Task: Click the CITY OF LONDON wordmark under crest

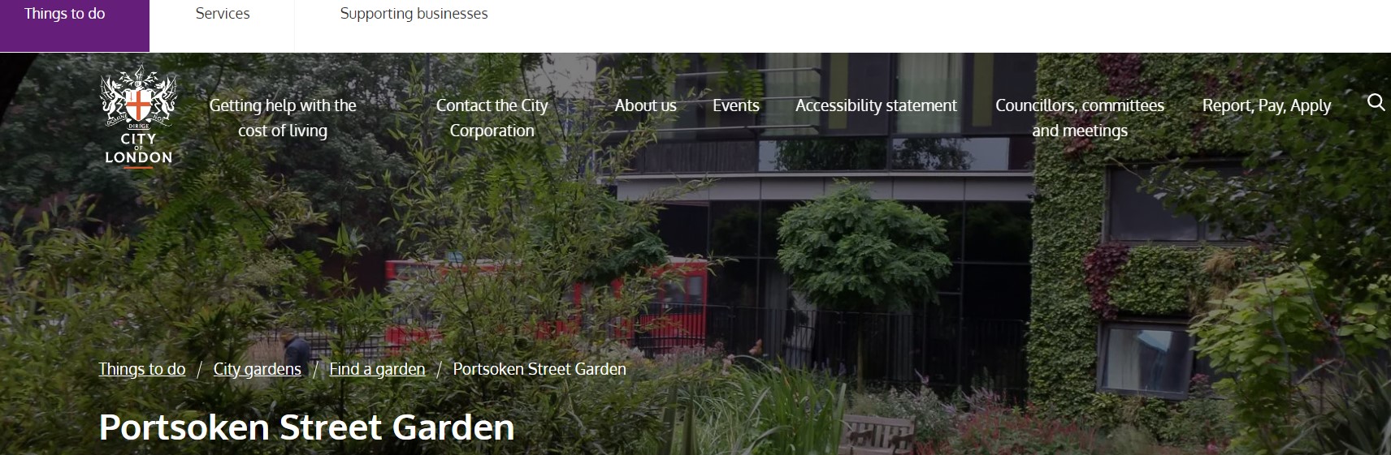Action: click(138, 148)
